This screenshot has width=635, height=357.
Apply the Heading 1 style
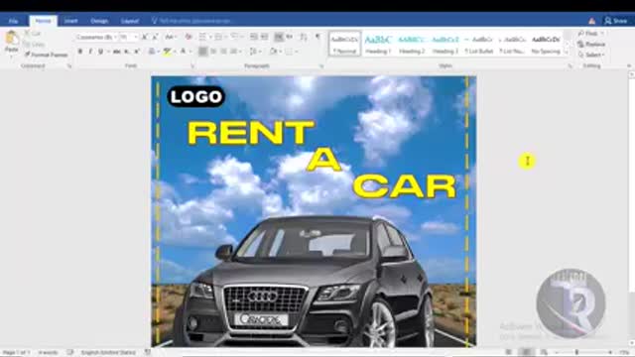pyautogui.click(x=378, y=44)
